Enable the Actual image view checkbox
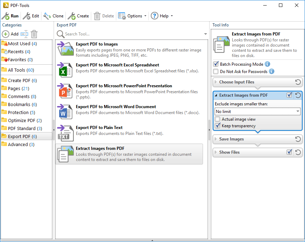Screen dimensions: 305x242 218,119
